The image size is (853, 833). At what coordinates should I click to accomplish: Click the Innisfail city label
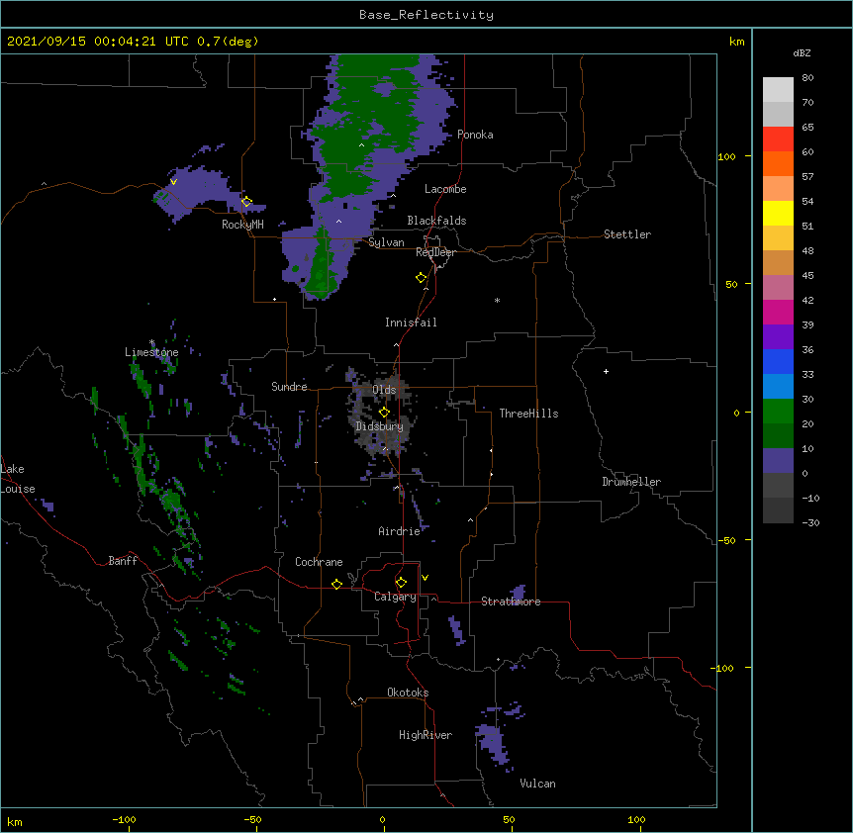[411, 323]
